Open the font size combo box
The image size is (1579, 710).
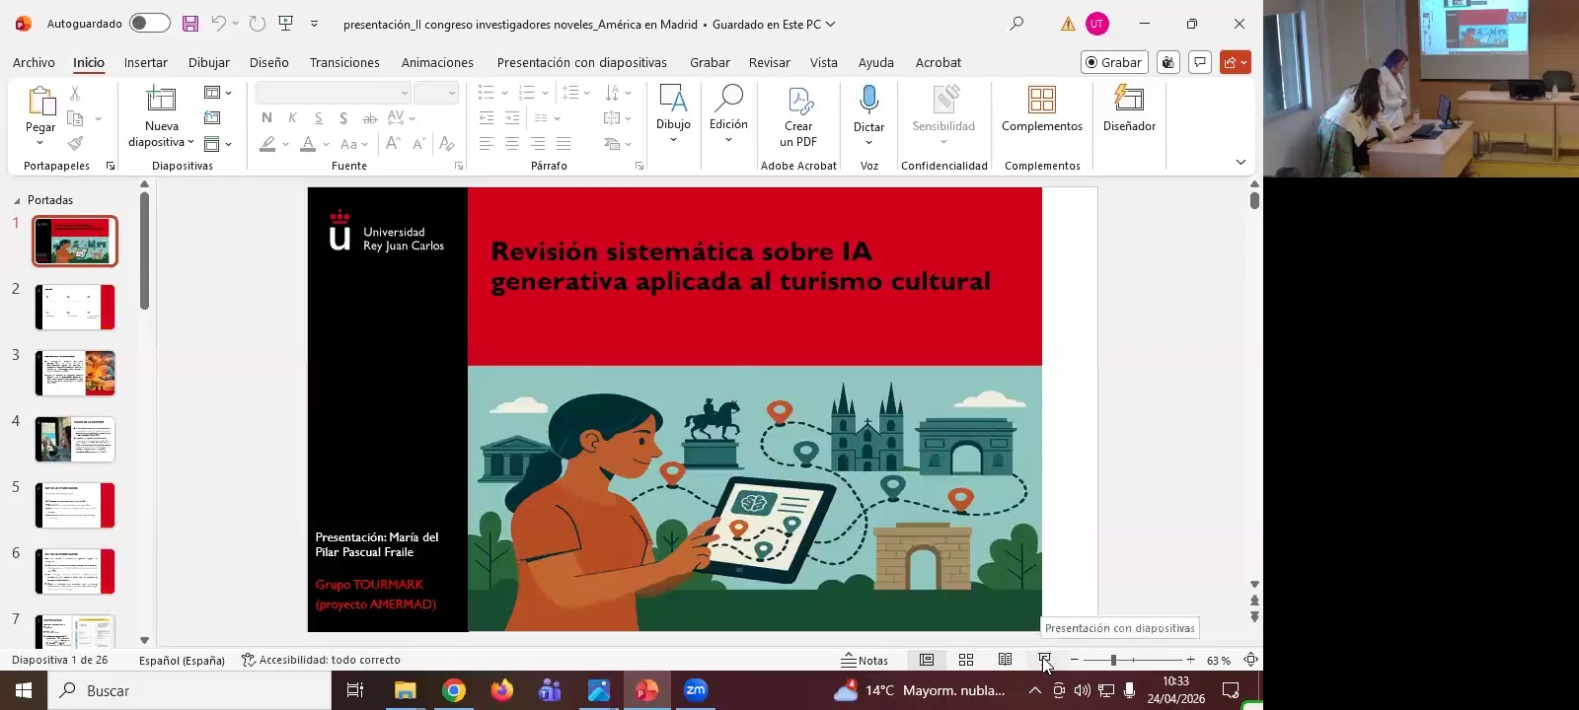pos(436,93)
